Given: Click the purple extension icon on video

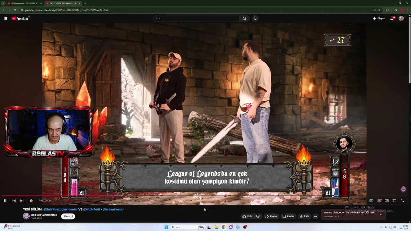Looking at the screenshot, I should point(404,189).
